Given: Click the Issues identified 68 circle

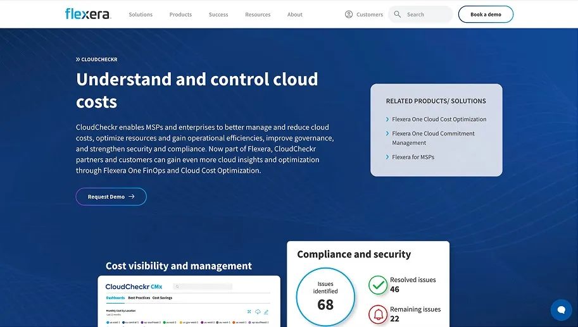Looking at the screenshot, I should coord(325,297).
